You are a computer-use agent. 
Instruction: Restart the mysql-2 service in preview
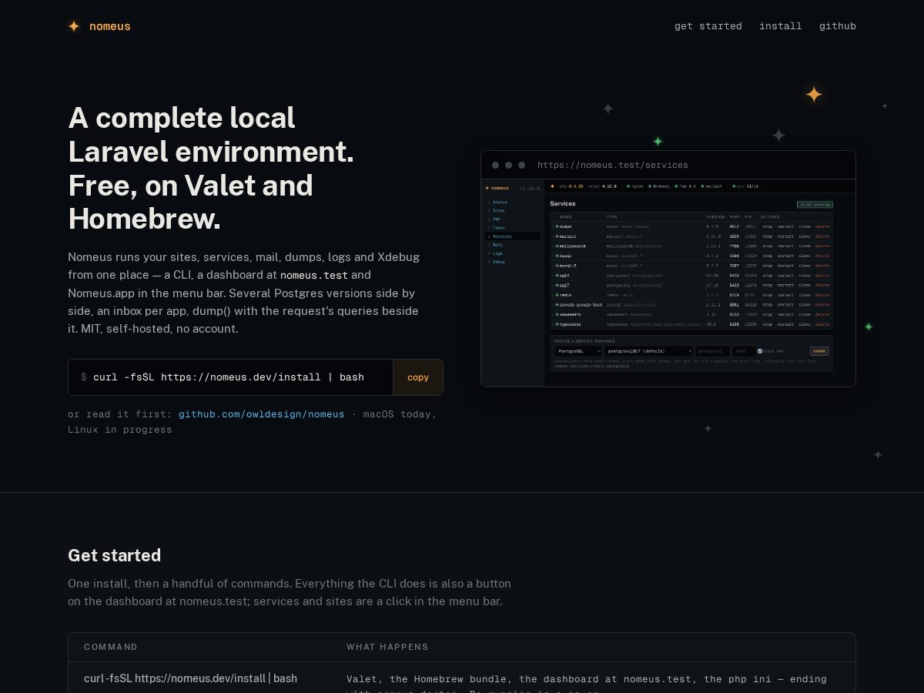[785, 266]
